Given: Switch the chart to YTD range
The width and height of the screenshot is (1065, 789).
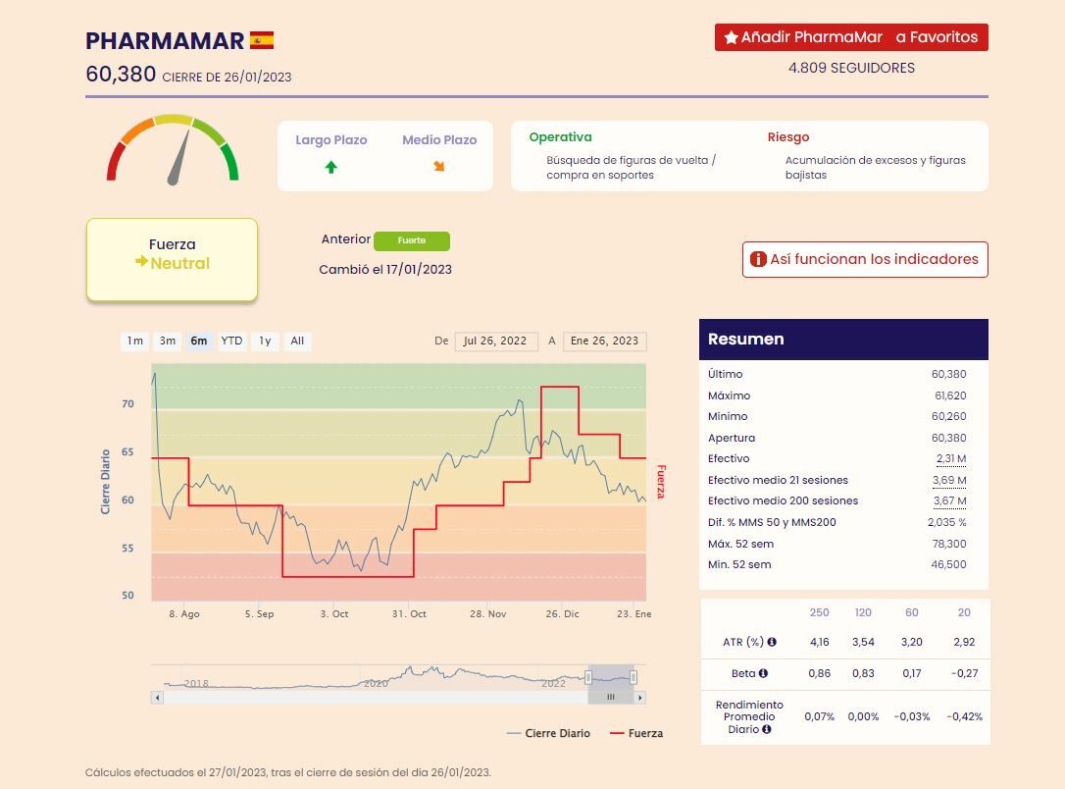Looking at the screenshot, I should pos(231,341).
